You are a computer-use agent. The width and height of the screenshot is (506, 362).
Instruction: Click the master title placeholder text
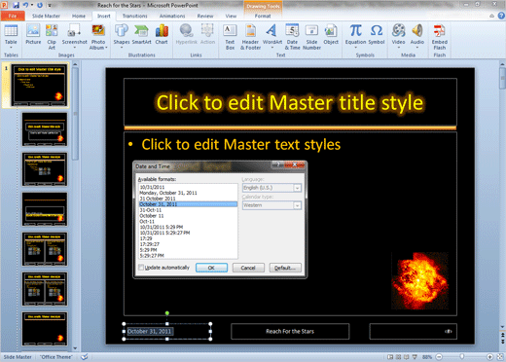click(290, 102)
